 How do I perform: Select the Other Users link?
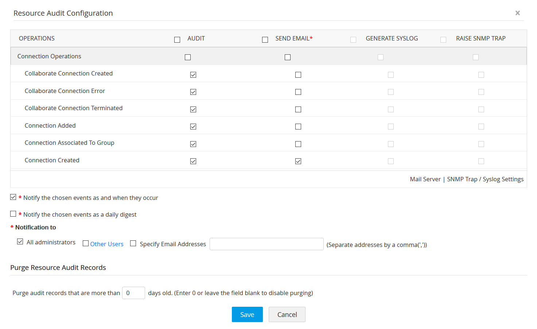(107, 244)
